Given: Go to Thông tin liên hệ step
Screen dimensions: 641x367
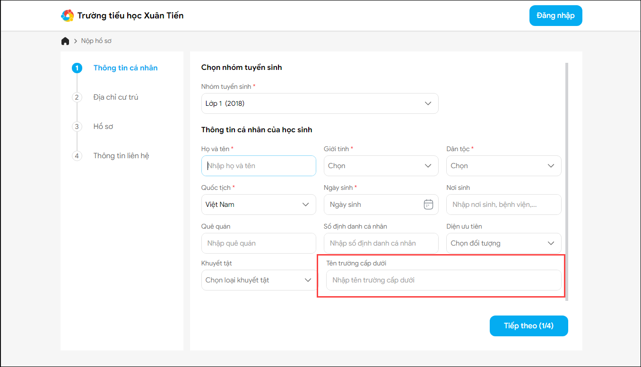Looking at the screenshot, I should 121,156.
